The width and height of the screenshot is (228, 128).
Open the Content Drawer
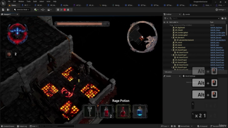8,126
